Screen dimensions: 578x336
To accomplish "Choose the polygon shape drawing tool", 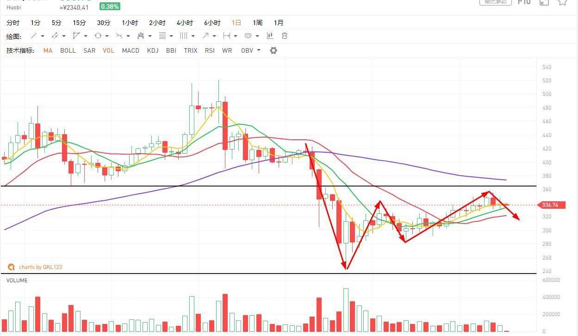I will point(76,36).
